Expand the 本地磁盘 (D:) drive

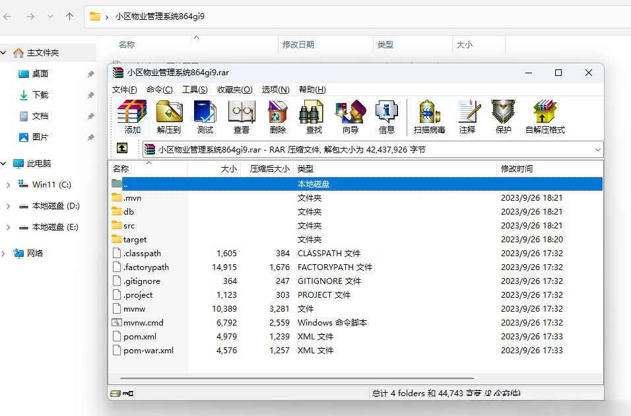pos(8,206)
